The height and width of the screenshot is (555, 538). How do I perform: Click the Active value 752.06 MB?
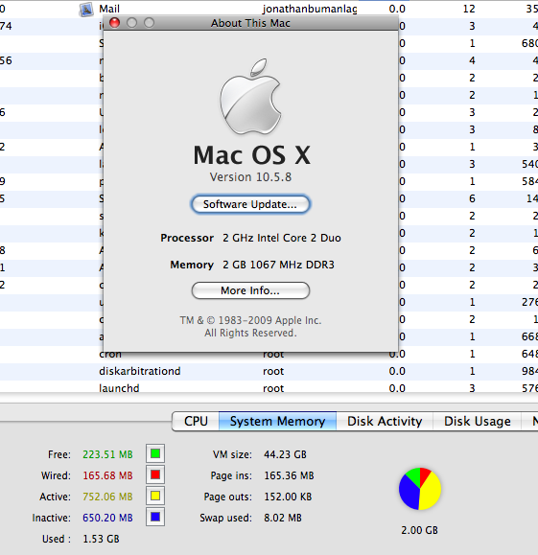pos(107,497)
